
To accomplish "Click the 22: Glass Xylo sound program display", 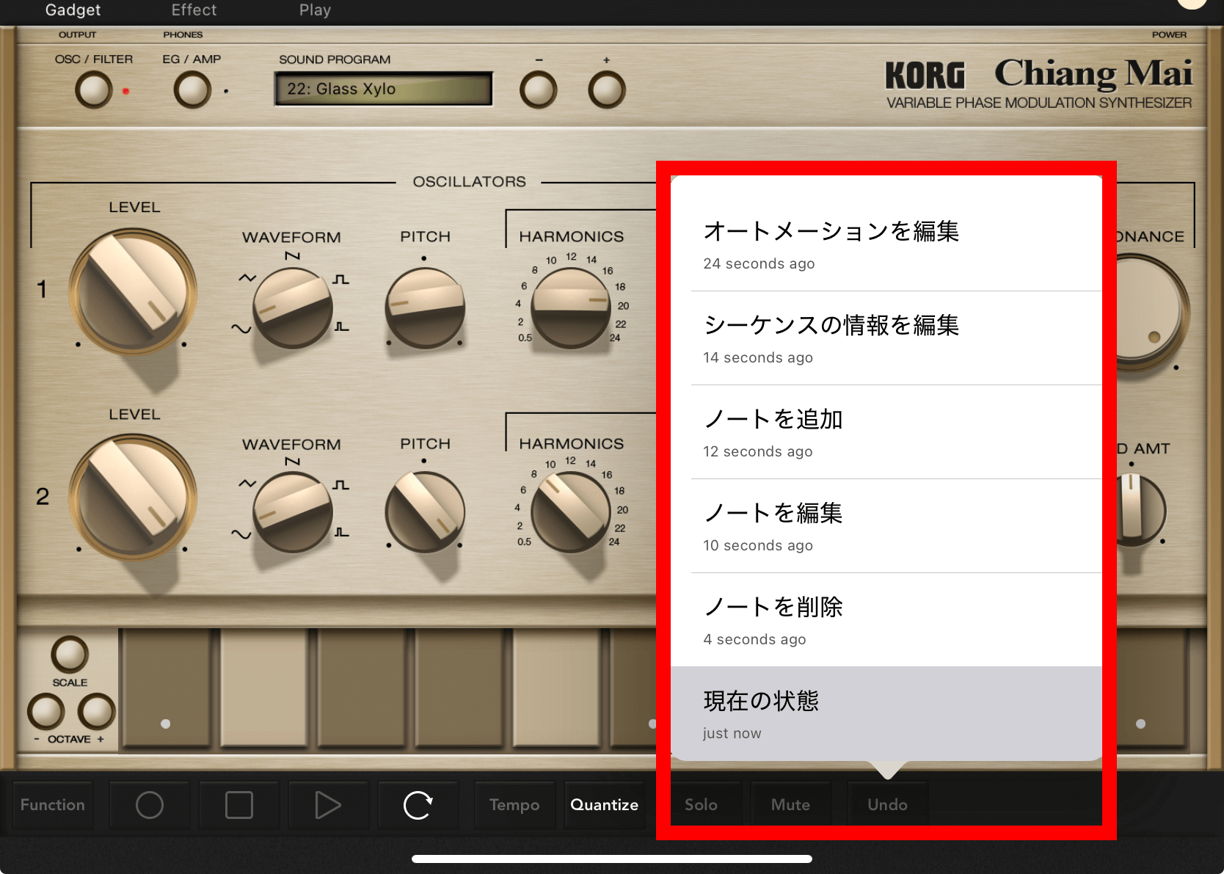I will pyautogui.click(x=383, y=89).
